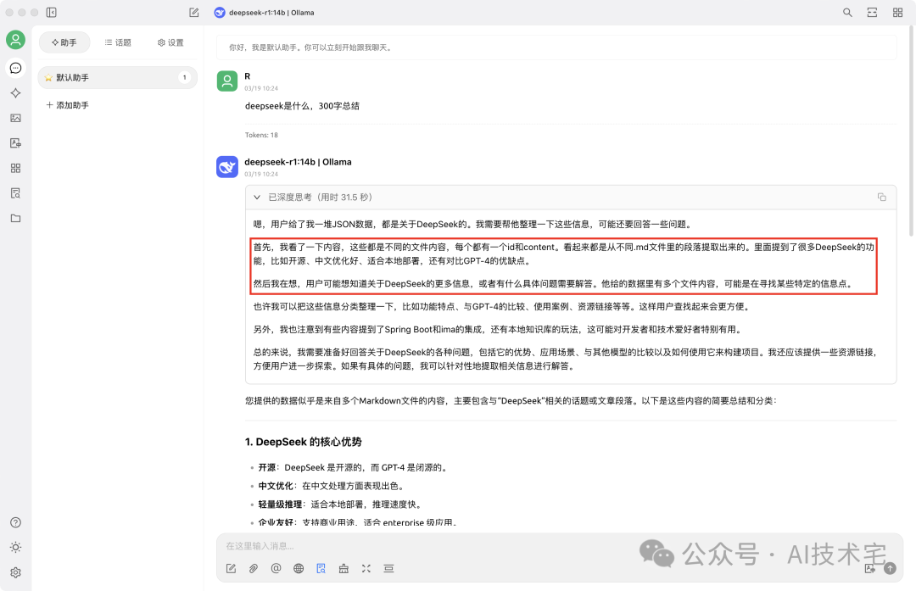
Task: Expand the input box with the arrows icon
Action: 366,568
